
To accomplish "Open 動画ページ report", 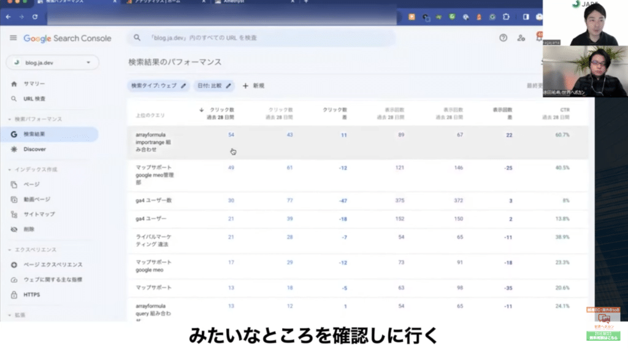I will 37,199.
